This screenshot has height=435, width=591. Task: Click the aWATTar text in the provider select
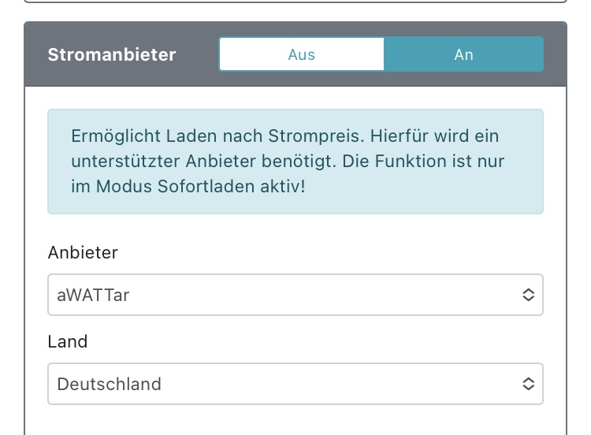click(x=94, y=295)
